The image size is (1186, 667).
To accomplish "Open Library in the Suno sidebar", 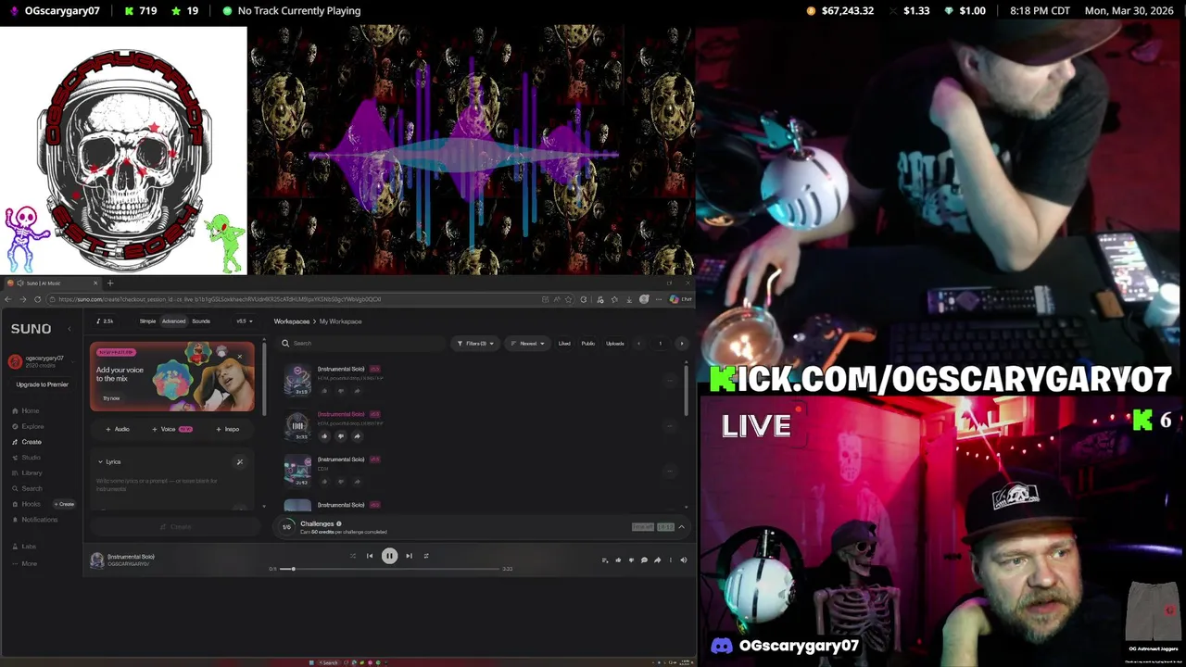I will (27, 472).
